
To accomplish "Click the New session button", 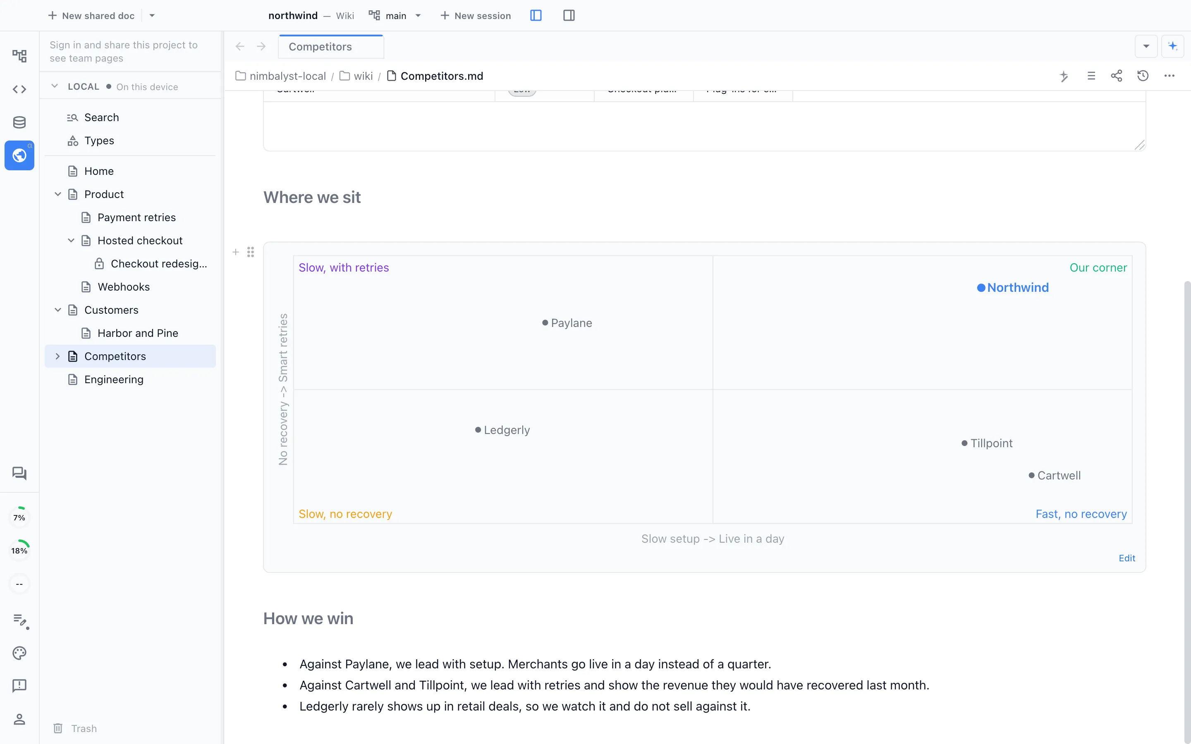I will point(476,15).
